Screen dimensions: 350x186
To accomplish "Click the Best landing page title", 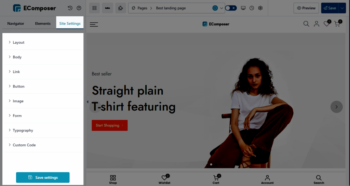I will pyautogui.click(x=171, y=8).
